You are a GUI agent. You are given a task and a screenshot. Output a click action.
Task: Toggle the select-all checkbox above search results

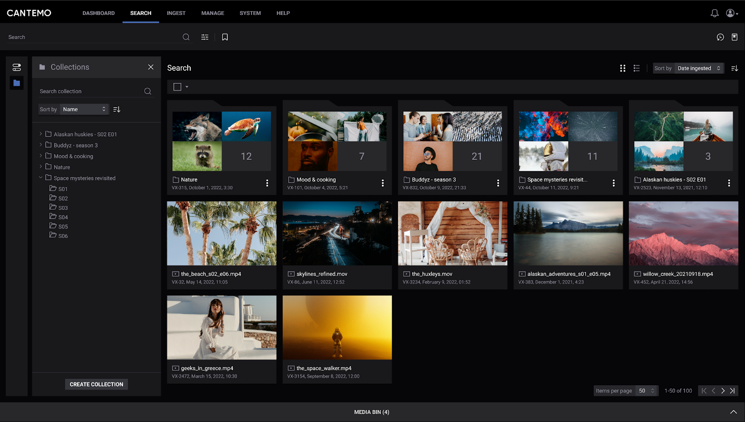177,87
